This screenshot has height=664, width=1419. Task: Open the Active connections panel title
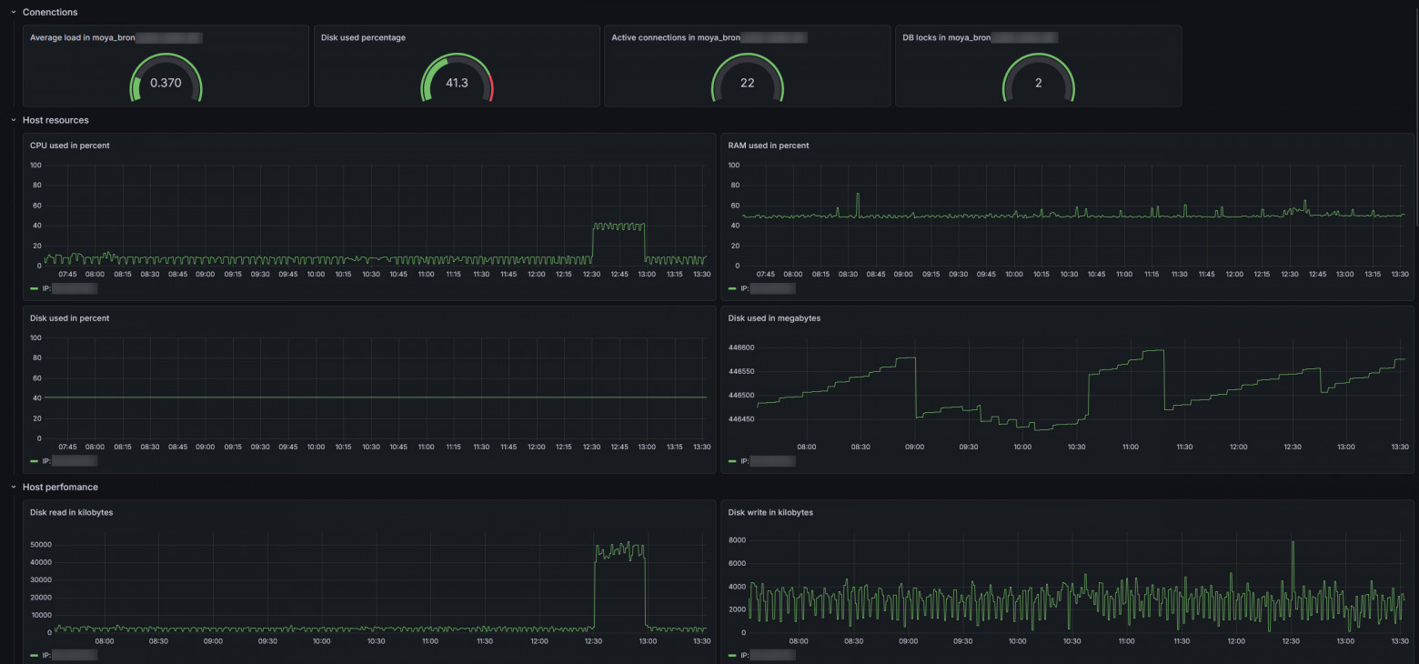click(x=709, y=38)
